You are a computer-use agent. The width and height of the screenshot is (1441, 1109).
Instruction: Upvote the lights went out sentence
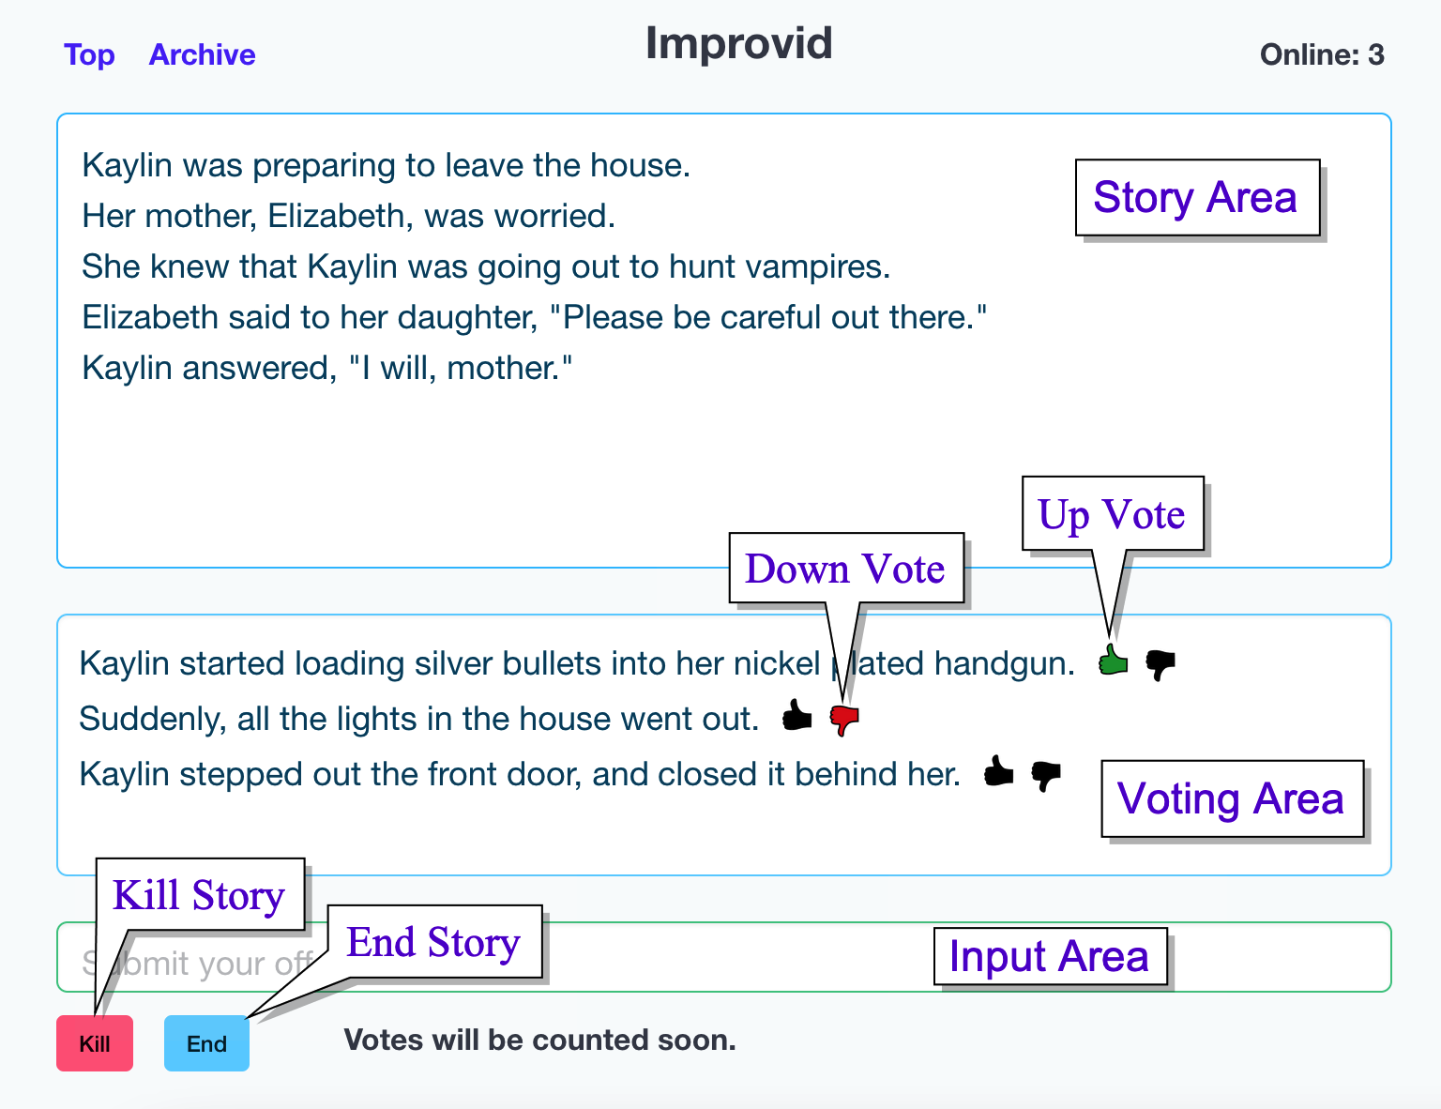point(797,716)
